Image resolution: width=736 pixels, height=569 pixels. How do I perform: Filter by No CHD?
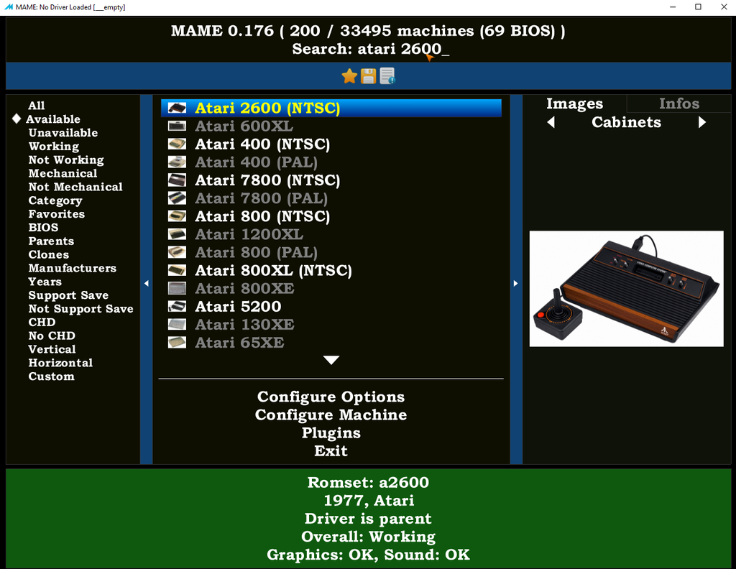click(52, 336)
